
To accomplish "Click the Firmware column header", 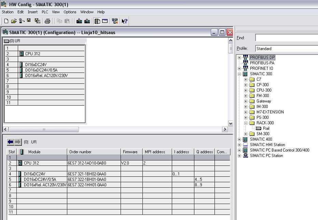I will pos(132,152).
